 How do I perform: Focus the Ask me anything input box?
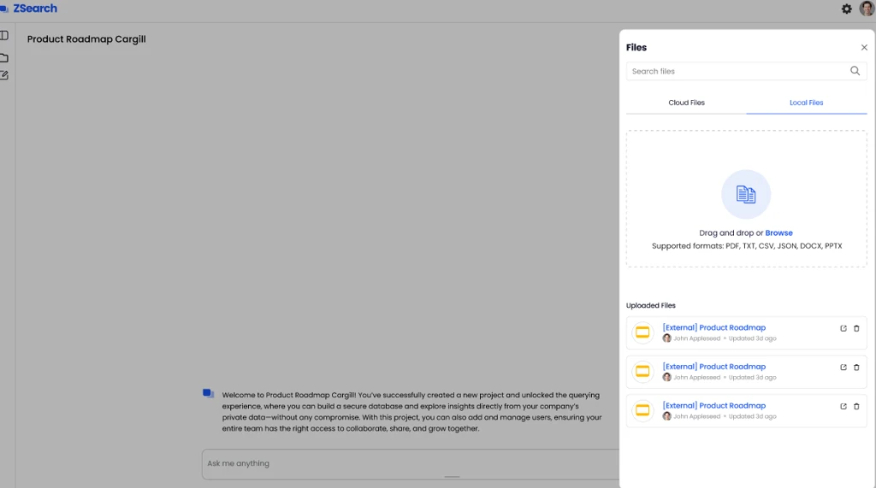411,463
